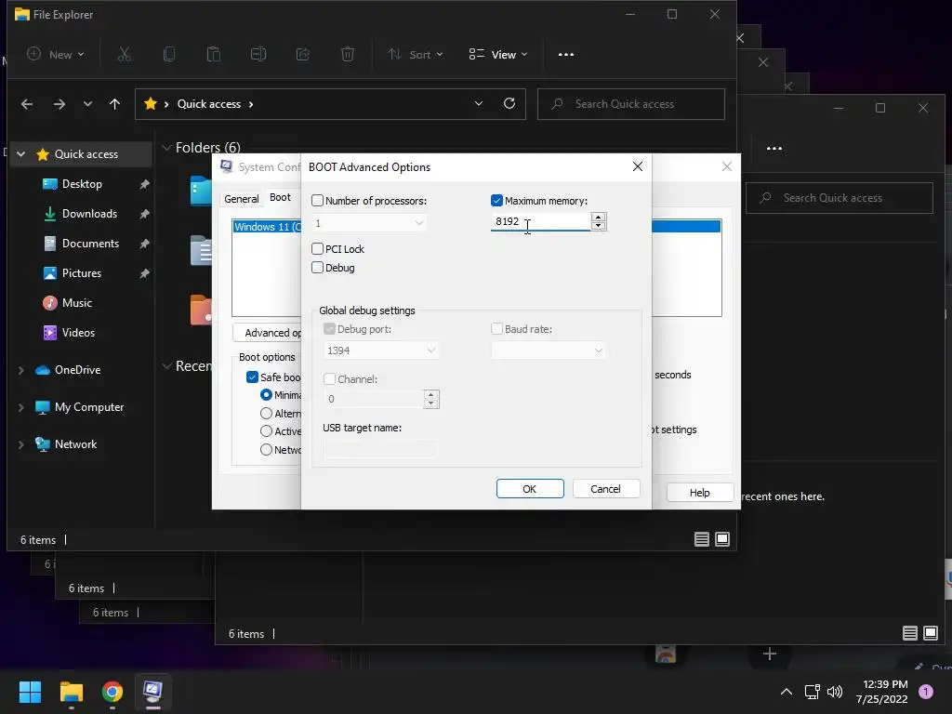Click the Channel checkbox
This screenshot has width=952, height=714.
pos(330,379)
